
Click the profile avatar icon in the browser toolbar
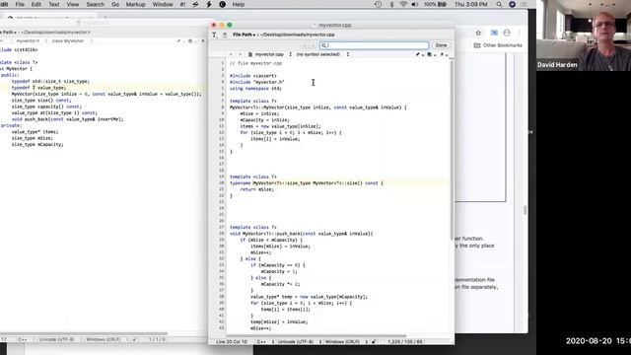(507, 33)
